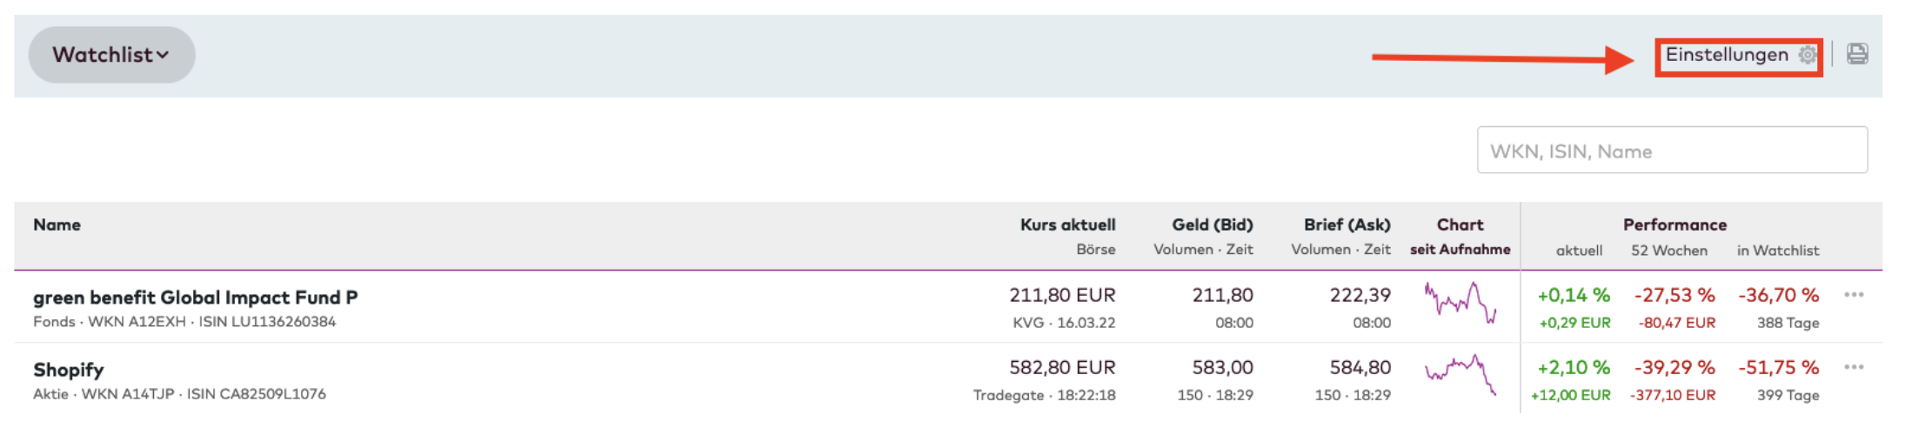Sort by Name column header
This screenshot has height=435, width=1905.
(x=57, y=224)
